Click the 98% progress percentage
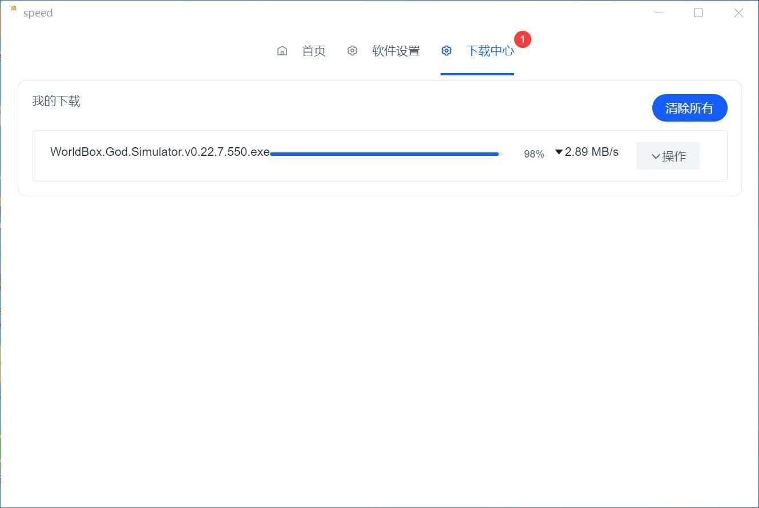The width and height of the screenshot is (759, 508). coord(534,154)
